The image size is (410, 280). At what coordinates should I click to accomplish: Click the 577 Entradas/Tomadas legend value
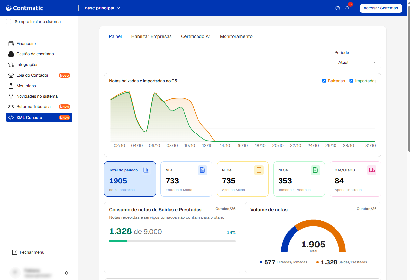pos(270,262)
